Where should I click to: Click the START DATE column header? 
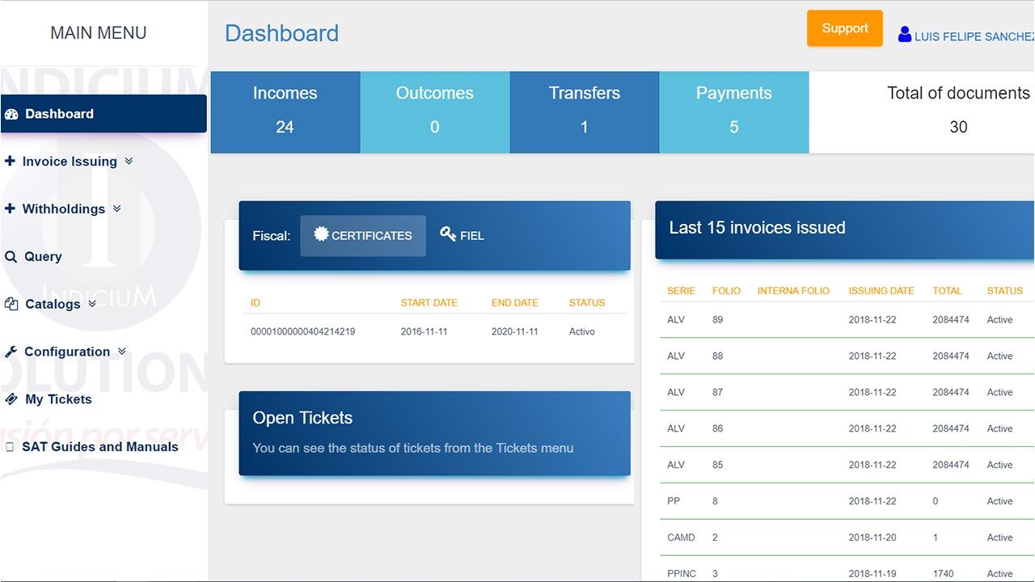click(x=429, y=303)
